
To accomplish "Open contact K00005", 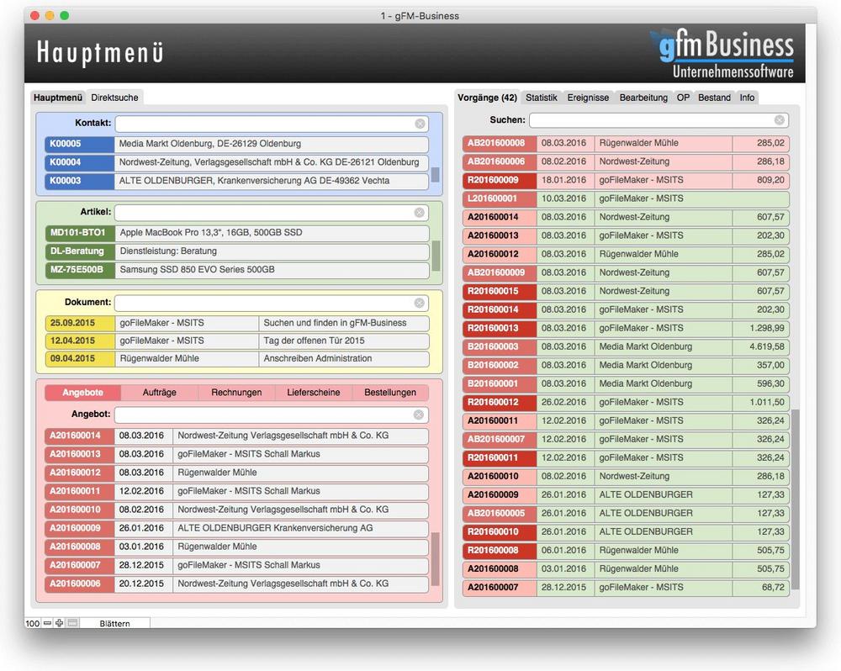I will (x=79, y=144).
